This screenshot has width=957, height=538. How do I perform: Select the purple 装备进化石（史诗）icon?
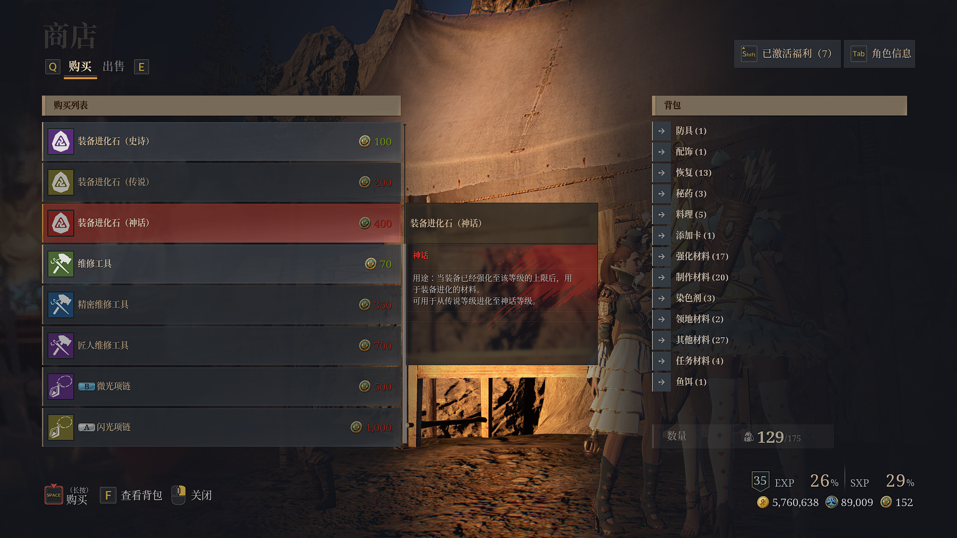61,141
